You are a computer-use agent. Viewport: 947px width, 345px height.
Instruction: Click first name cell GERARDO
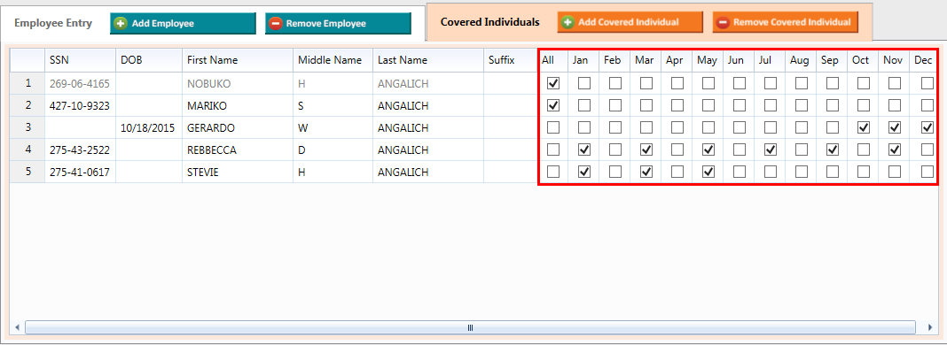pos(238,127)
